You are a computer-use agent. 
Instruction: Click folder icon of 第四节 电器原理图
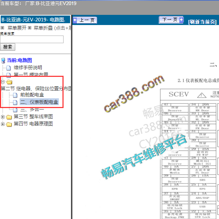coord(9,124)
